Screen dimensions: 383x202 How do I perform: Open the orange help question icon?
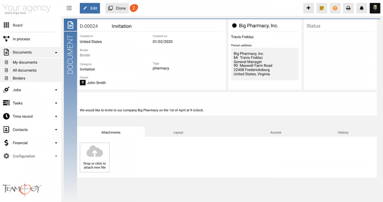tap(335, 8)
